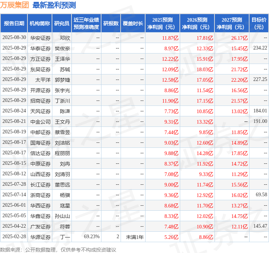This screenshot has width=269, height=253.
Task: Click analyst name 程丽丽
Action: tap(62, 153)
